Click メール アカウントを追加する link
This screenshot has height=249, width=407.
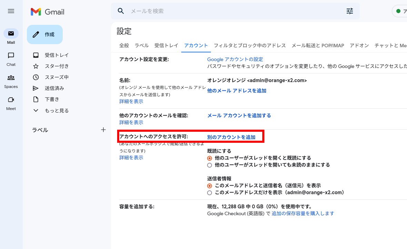coord(239,116)
